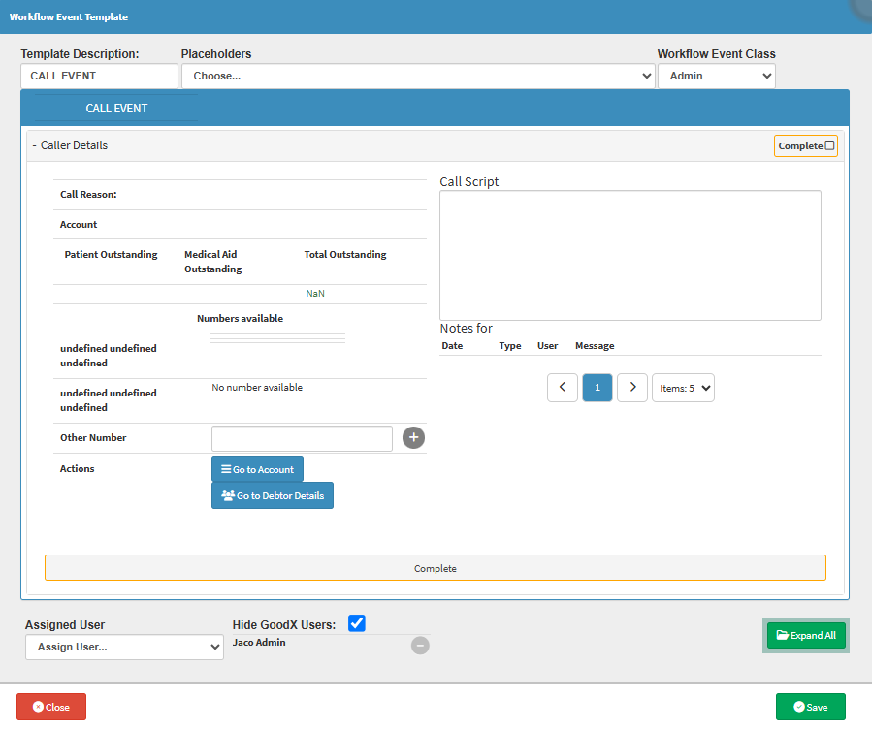Expand All sections with folder button

(x=805, y=636)
